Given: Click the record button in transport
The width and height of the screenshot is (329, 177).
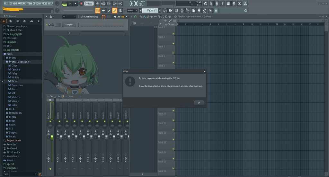Looking at the screenshot, I should pos(81,4).
